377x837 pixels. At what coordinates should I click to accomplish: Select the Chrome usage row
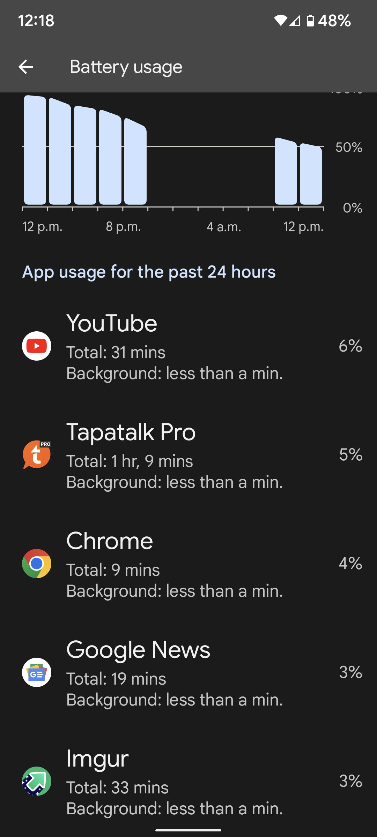coord(188,564)
